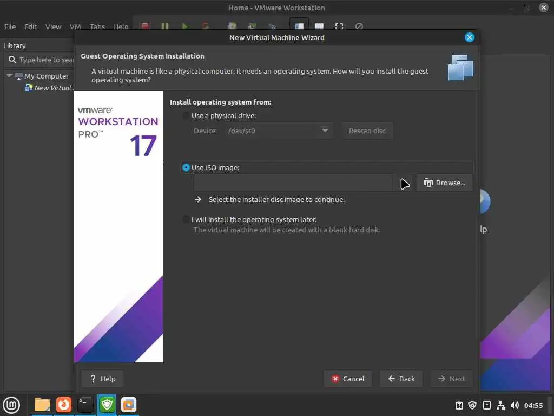
Task: Click the Library search magnifier icon
Action: 12,60
